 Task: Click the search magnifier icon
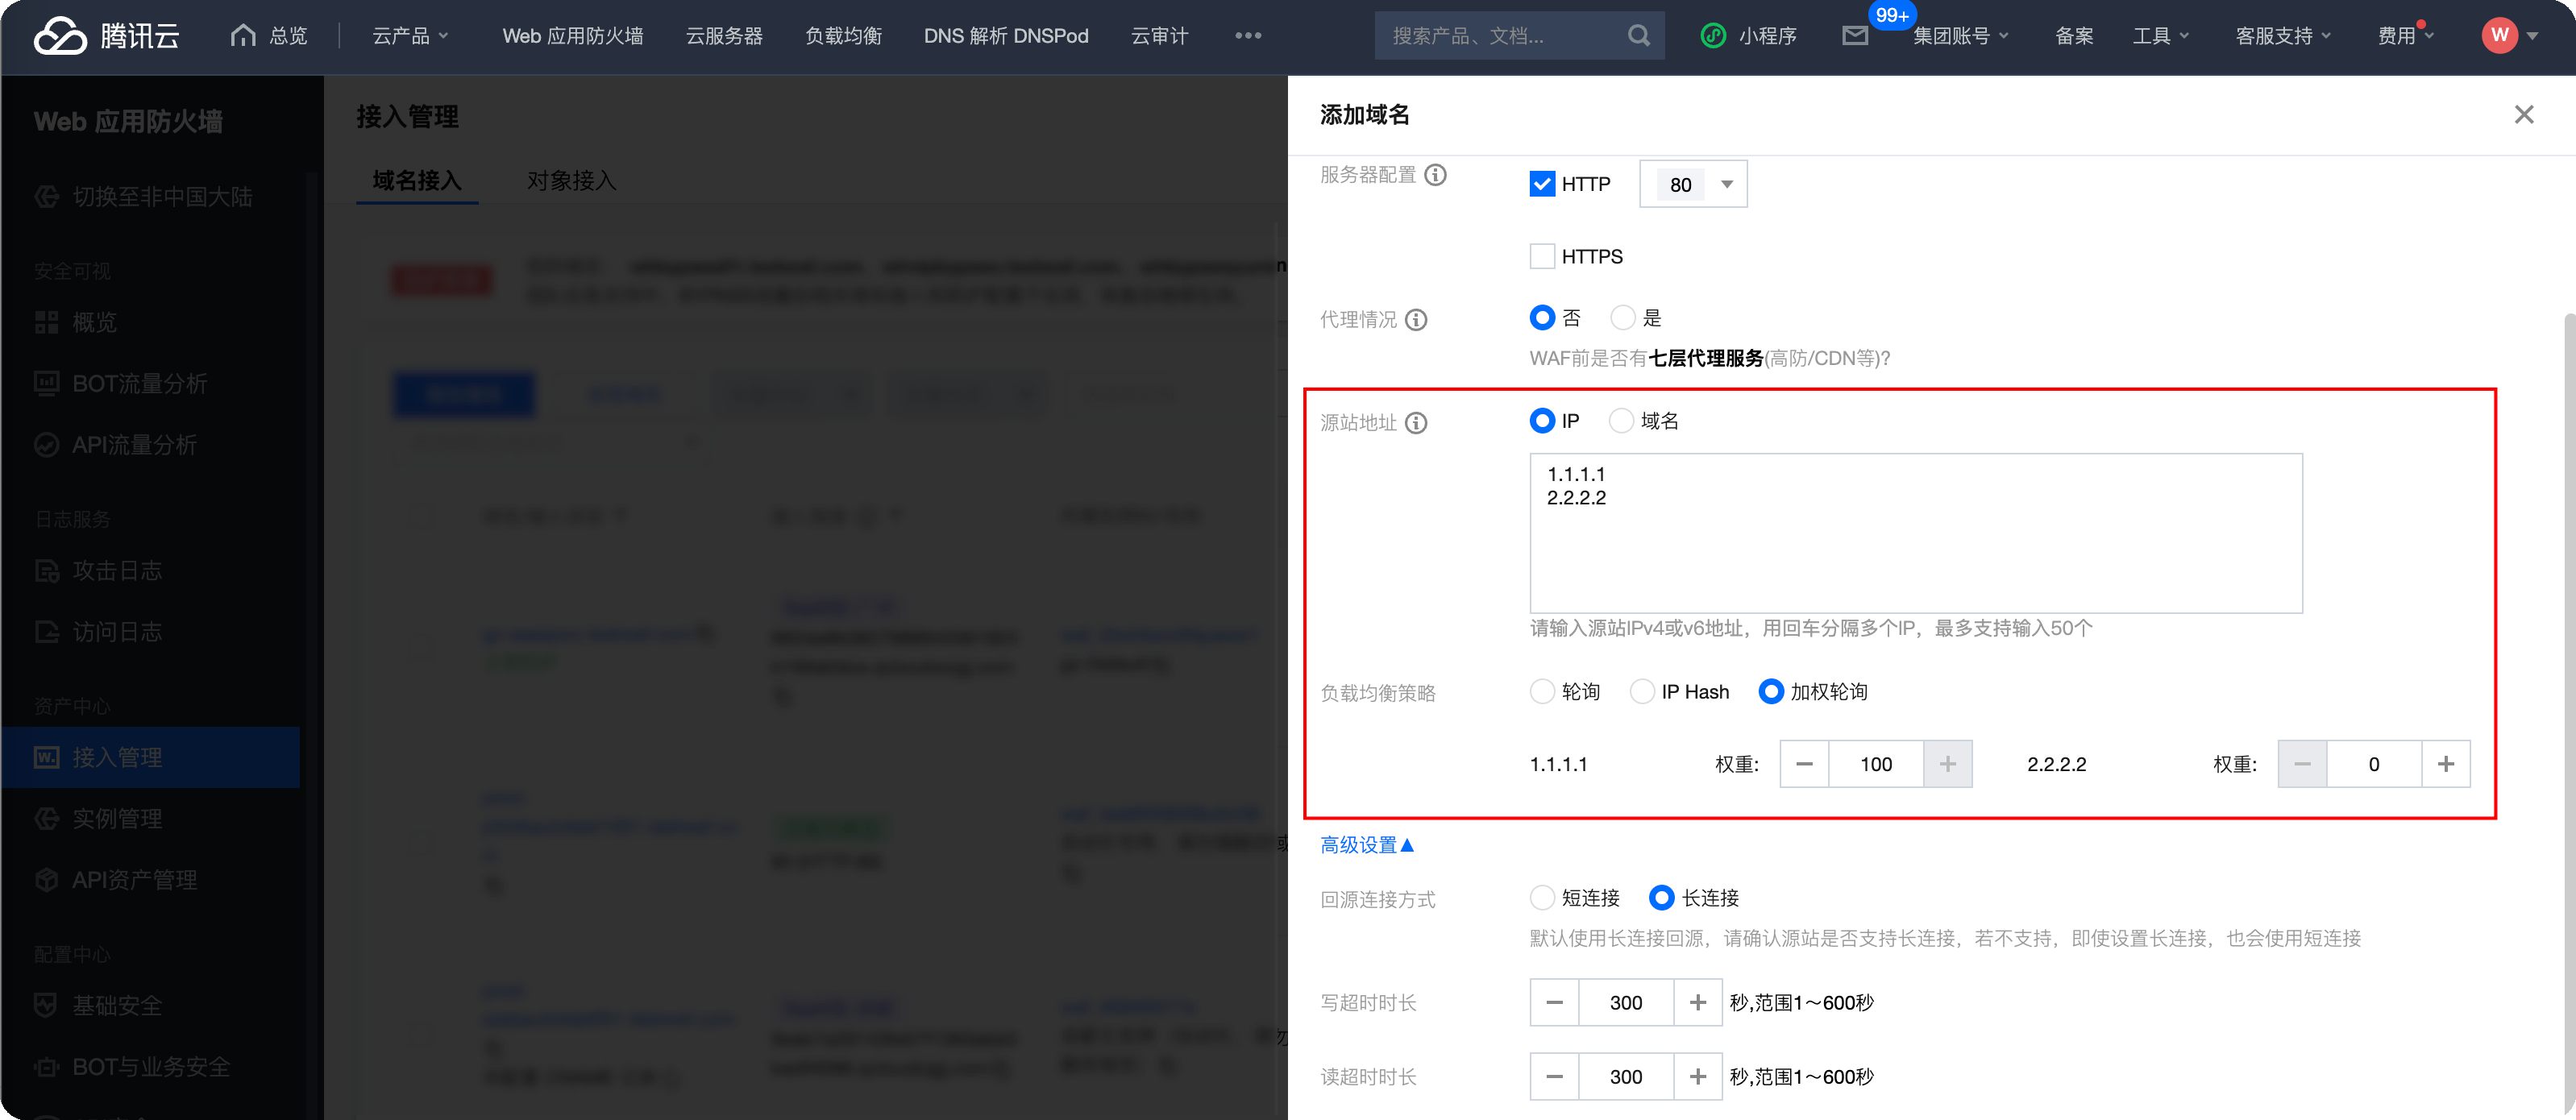pyautogui.click(x=1638, y=36)
